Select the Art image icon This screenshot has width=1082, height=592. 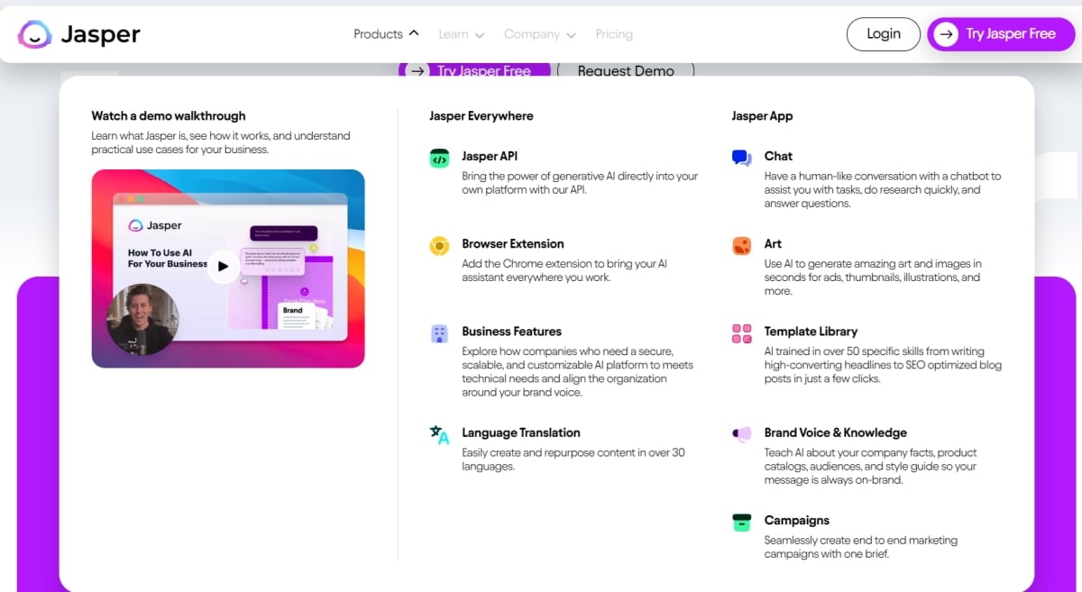741,246
